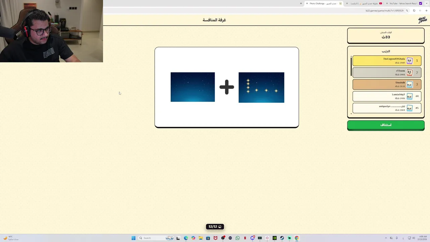Click the taskbar Search box
Screen dimensions: 430x242
[x=156, y=238]
